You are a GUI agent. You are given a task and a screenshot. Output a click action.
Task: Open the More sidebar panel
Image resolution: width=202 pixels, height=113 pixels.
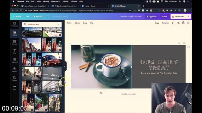[15, 88]
